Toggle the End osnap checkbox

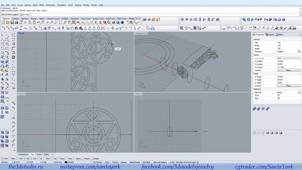(x=2, y=159)
